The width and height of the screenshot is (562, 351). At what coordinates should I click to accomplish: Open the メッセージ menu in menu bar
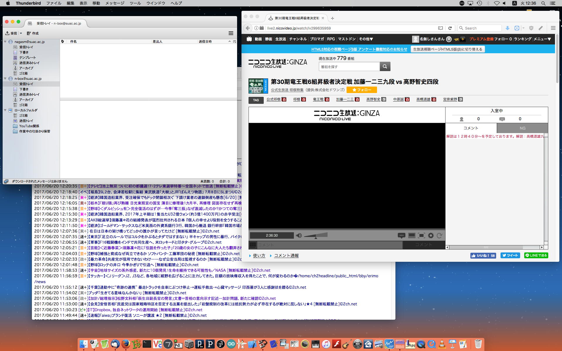pos(115,3)
